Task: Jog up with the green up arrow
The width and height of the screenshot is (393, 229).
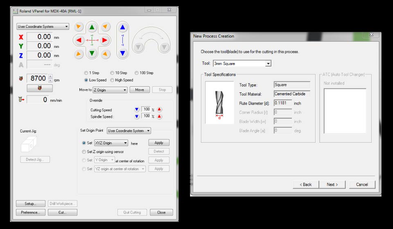Action: point(92,27)
